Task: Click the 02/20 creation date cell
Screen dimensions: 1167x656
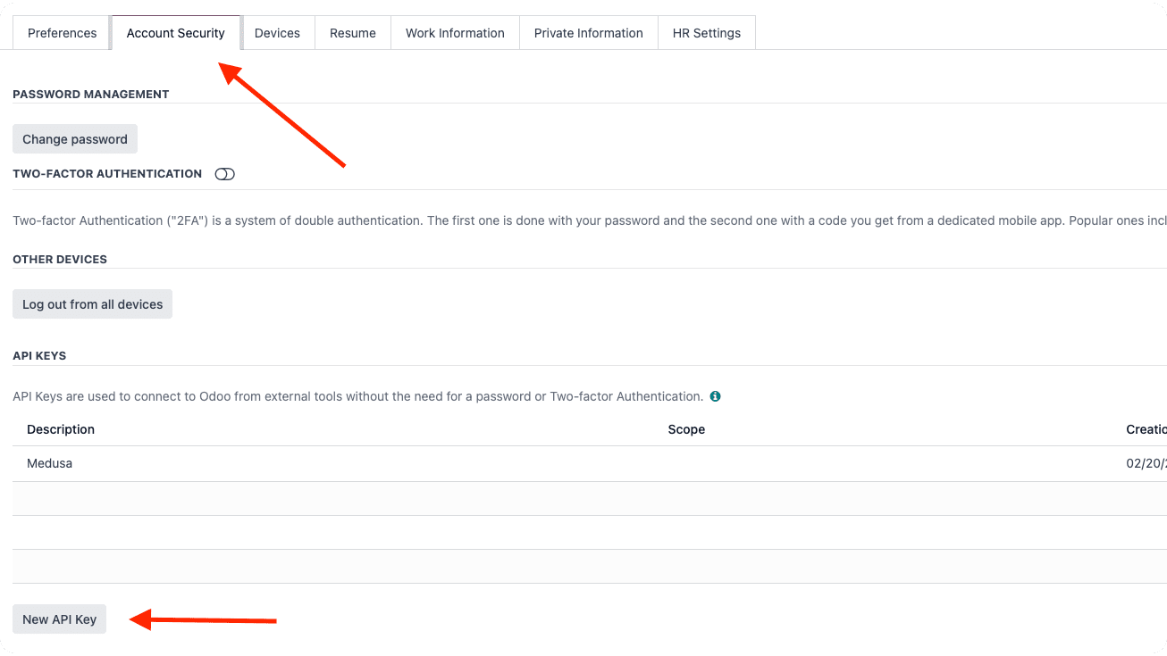Action: (1146, 462)
